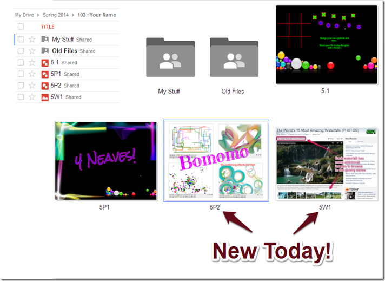Image resolution: width=385 pixels, height=281 pixels.
Task: Open the 5.1 list entry
Action: (x=55, y=62)
